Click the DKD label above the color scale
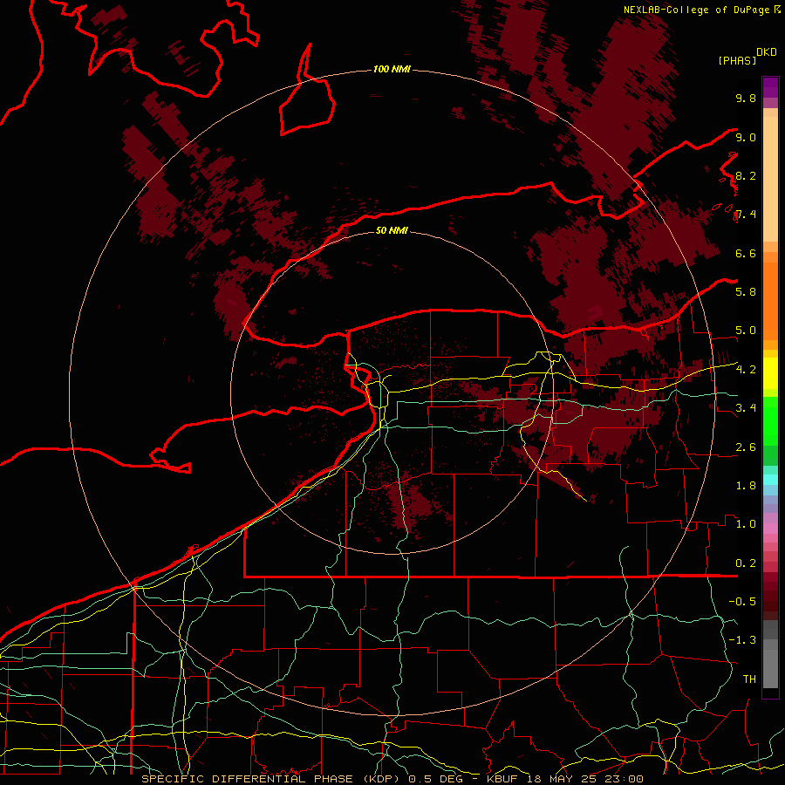Image resolution: width=785 pixels, height=785 pixels. click(767, 52)
